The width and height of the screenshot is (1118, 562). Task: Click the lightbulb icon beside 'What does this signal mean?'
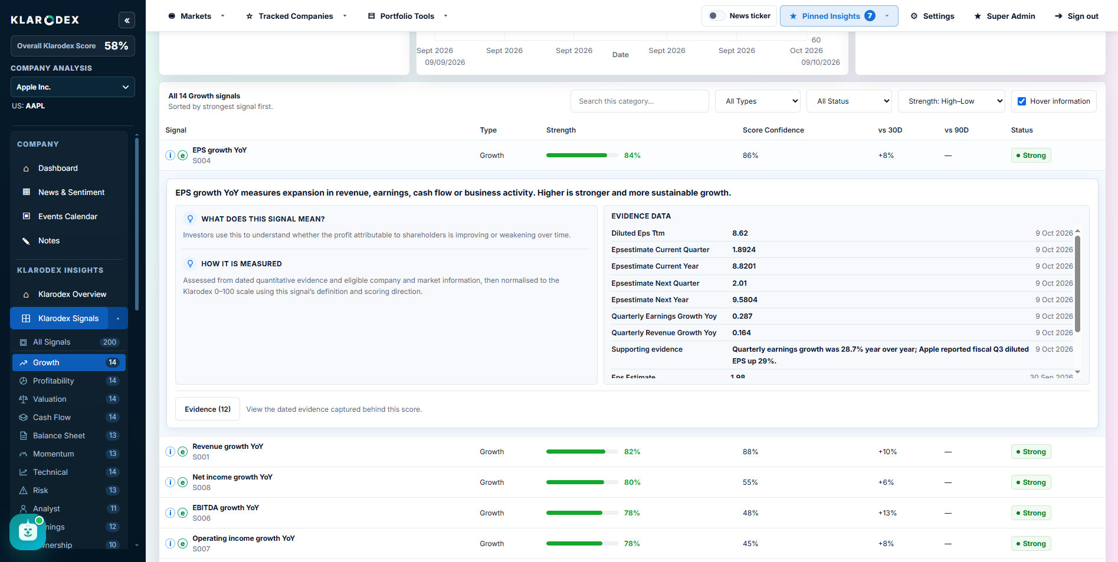190,219
